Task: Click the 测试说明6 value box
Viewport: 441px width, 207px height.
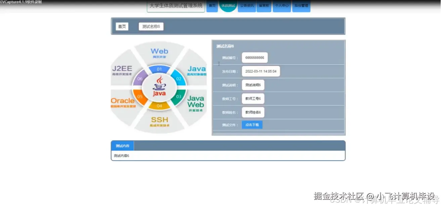Action: click(253, 85)
